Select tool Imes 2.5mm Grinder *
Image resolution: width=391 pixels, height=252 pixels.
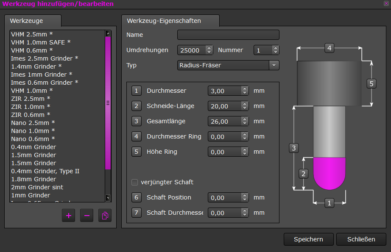57,58
